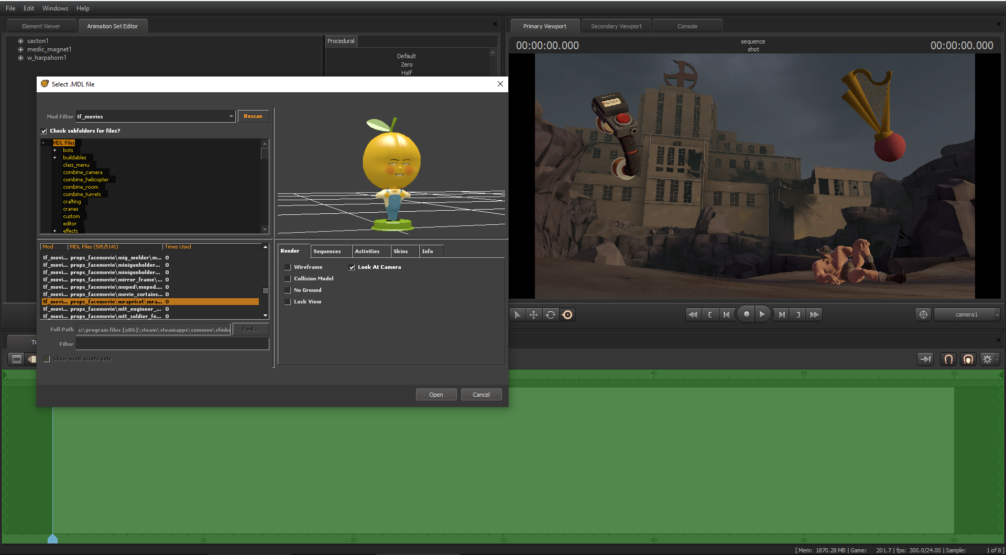Jump back with the rewind button

(693, 314)
